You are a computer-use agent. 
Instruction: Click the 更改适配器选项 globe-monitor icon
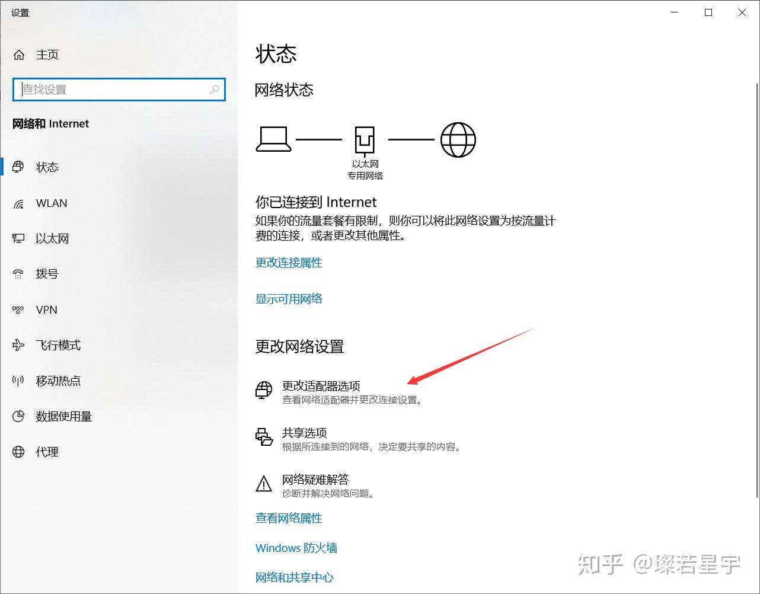click(x=264, y=390)
